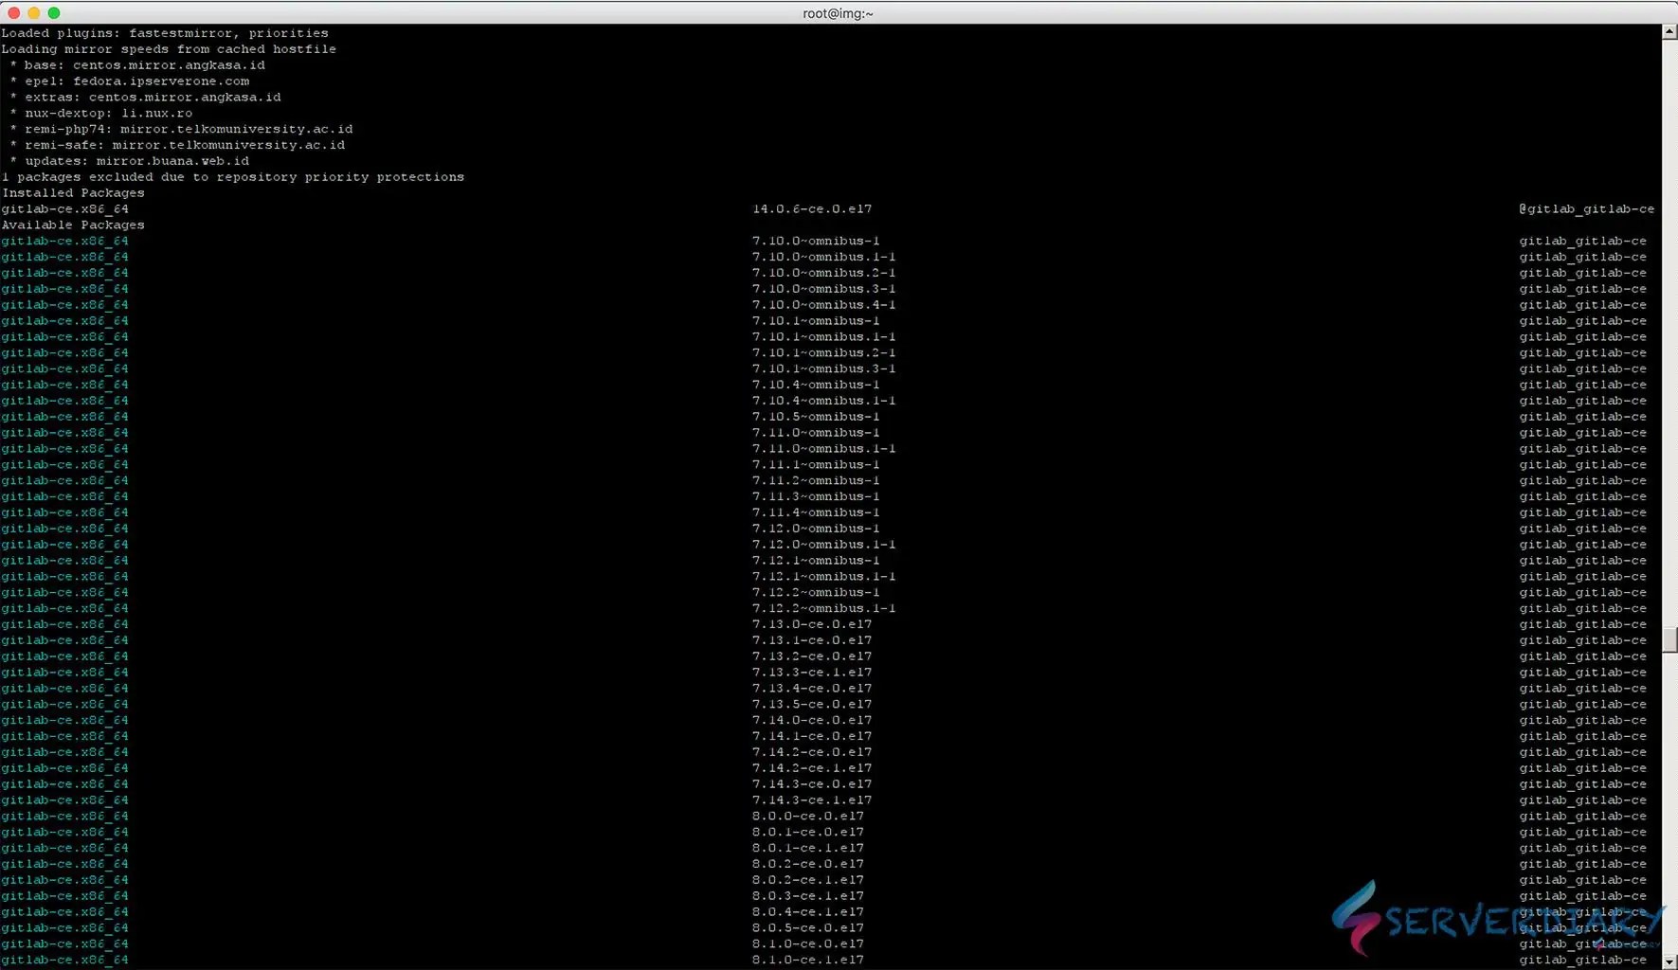
Task: Click the remi-php74 mirror line
Action: click(181, 130)
